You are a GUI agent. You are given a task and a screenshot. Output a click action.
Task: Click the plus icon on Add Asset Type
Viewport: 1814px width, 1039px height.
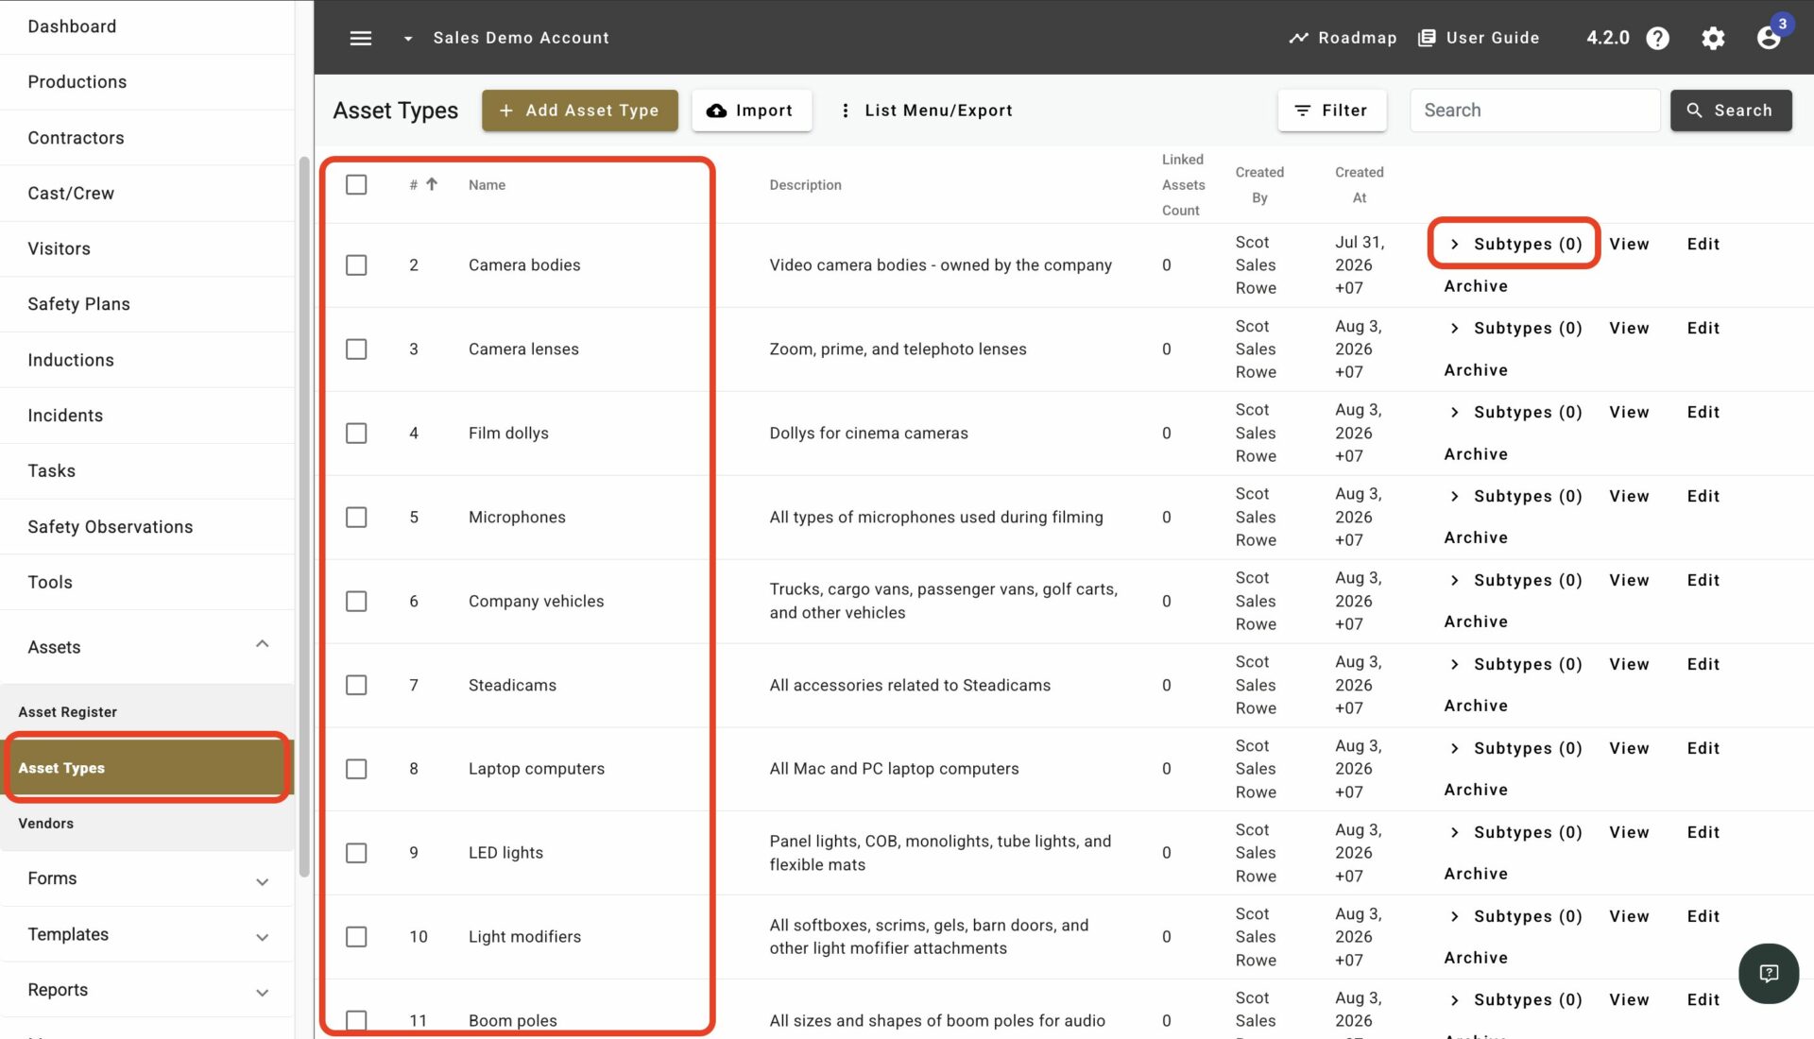[x=506, y=111]
